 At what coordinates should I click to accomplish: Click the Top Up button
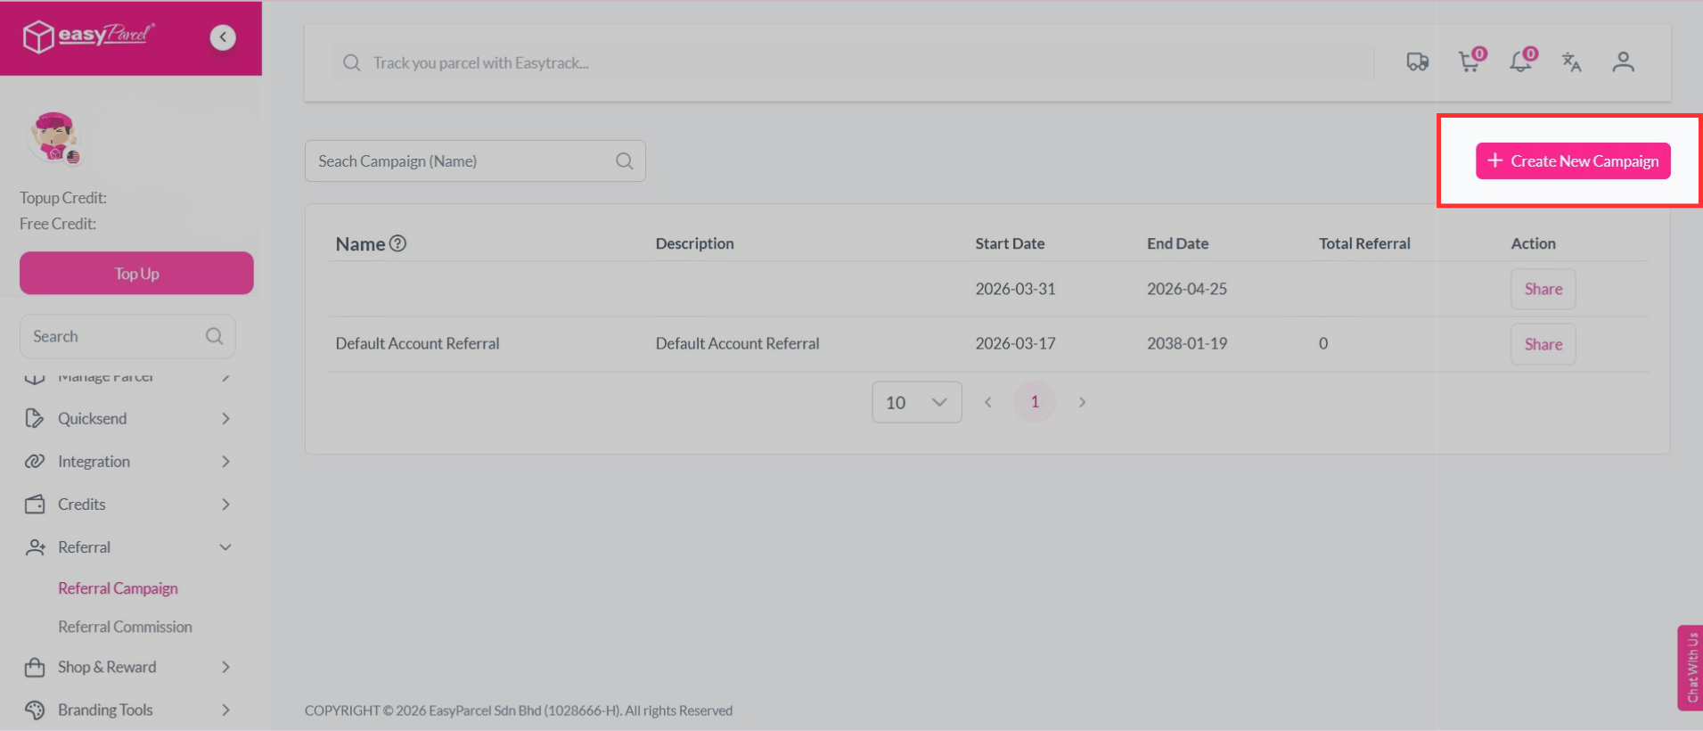pos(136,274)
